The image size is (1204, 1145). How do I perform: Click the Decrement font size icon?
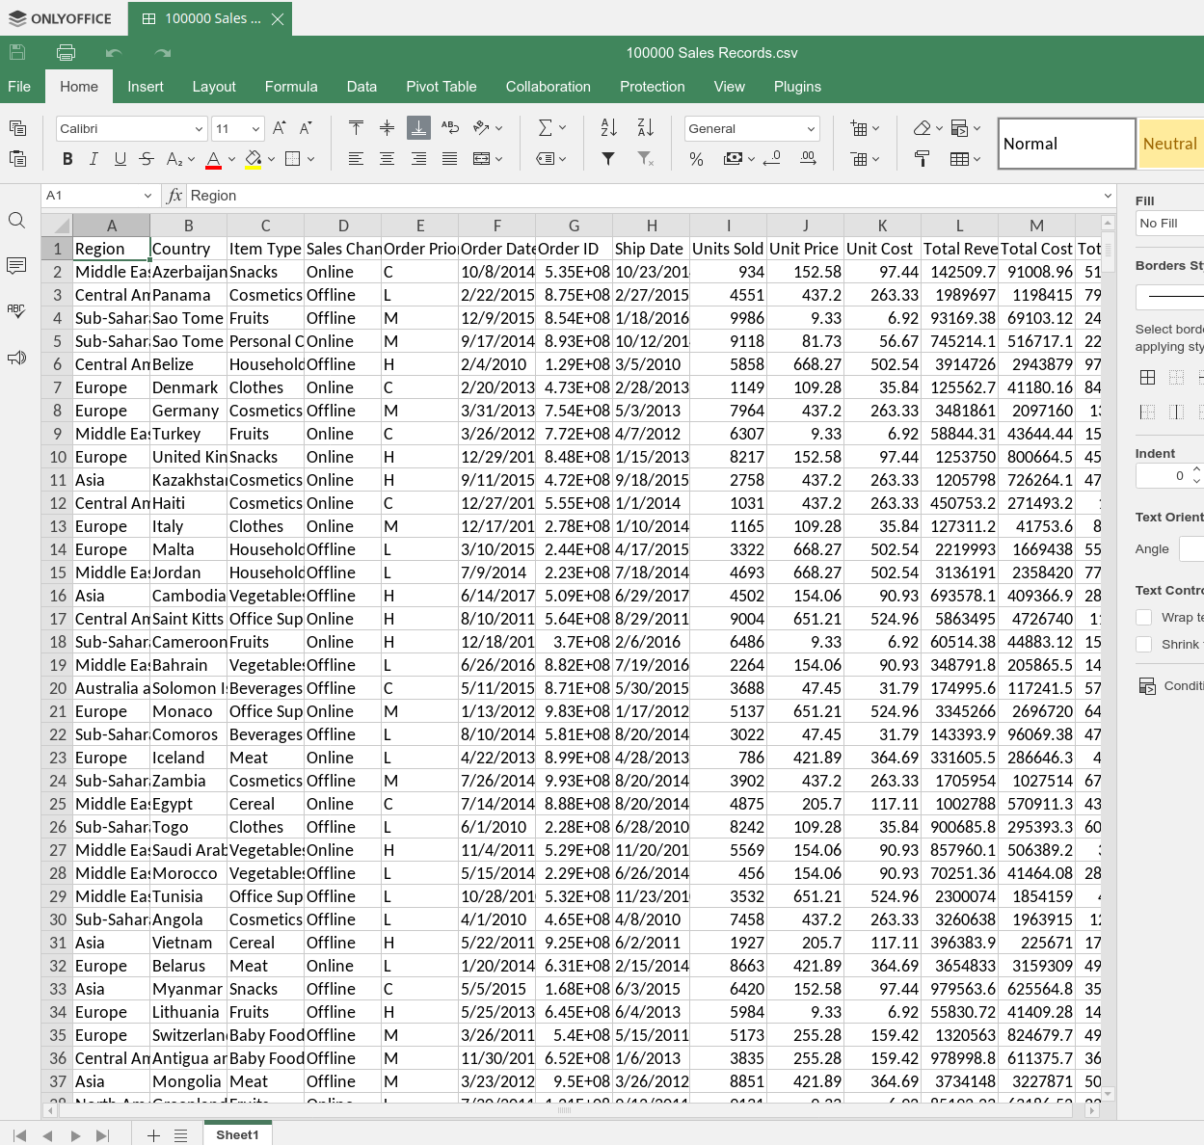coord(306,128)
